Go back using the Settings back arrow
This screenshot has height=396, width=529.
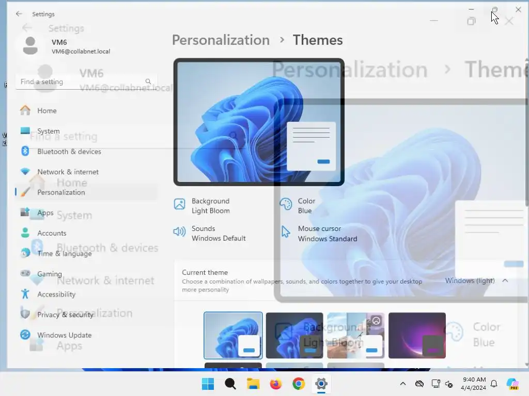[19, 14]
